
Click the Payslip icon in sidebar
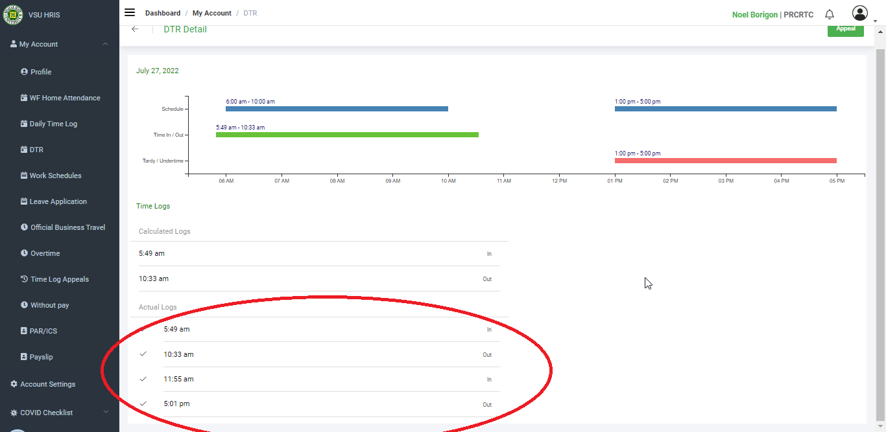tap(24, 357)
